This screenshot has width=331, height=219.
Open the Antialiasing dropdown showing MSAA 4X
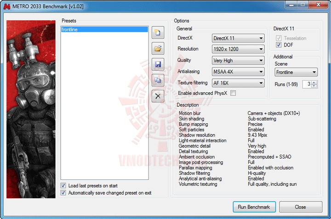point(238,72)
